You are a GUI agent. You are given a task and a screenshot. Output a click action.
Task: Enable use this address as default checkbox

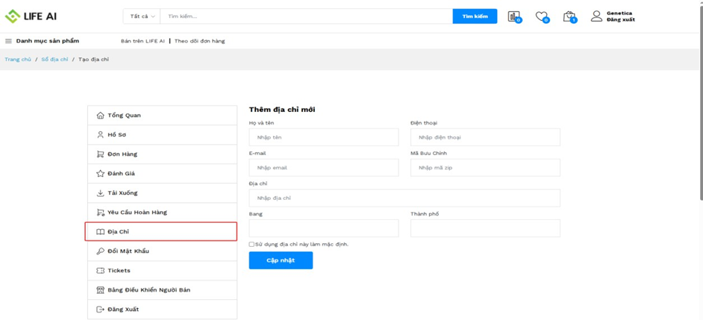pyautogui.click(x=251, y=245)
